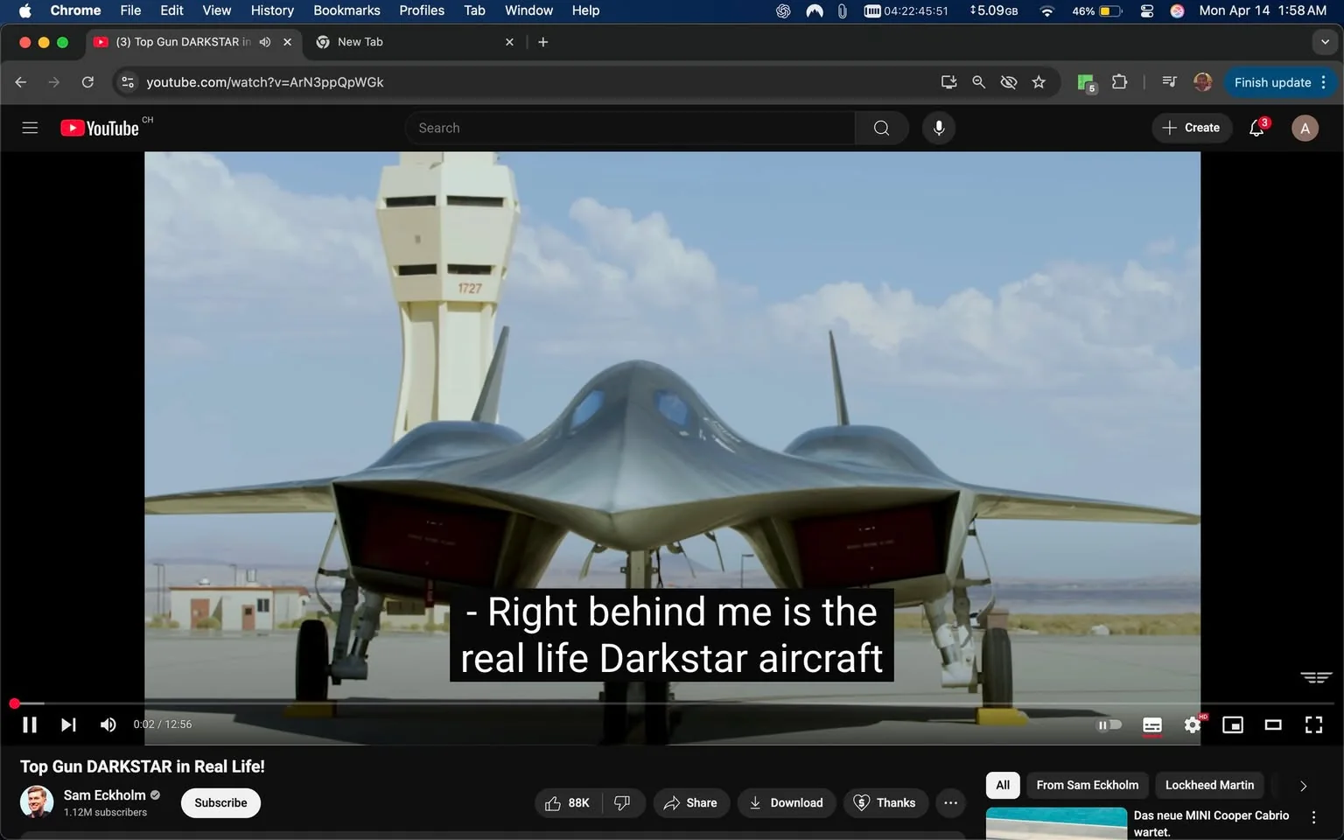Close the New Tab tab
The width and height of the screenshot is (1344, 840).
tap(509, 42)
